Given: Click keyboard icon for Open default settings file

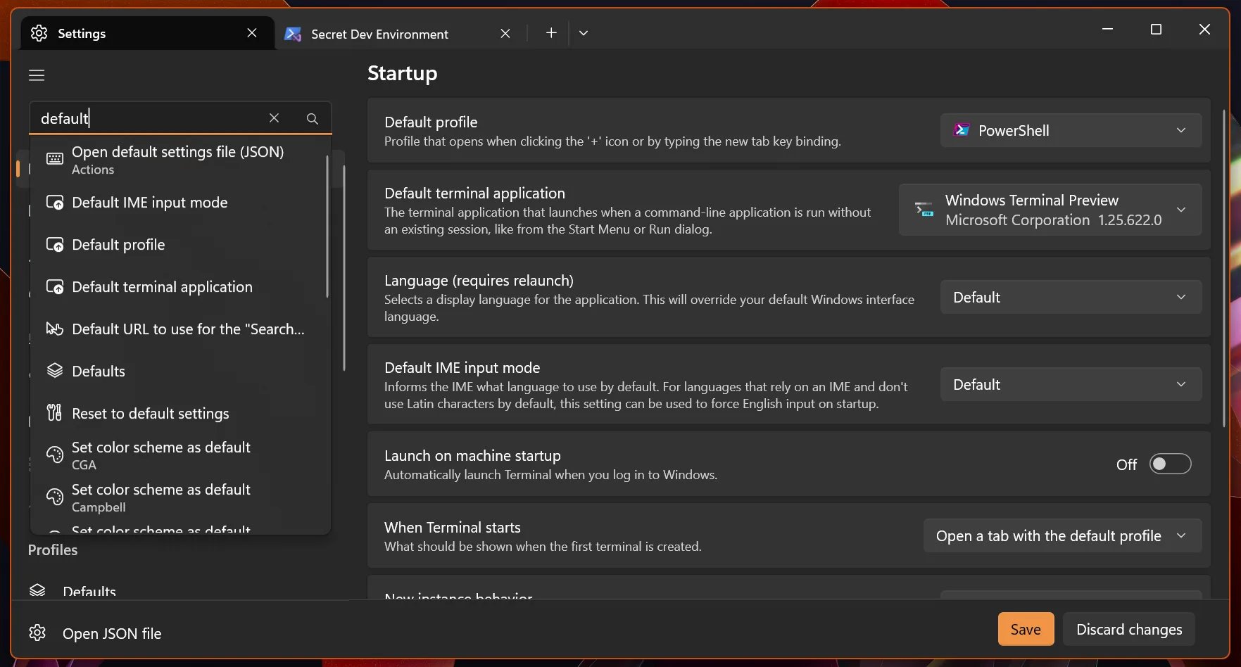Looking at the screenshot, I should pos(55,159).
